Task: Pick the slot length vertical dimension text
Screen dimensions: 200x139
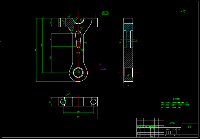Action: click(x=51, y=40)
